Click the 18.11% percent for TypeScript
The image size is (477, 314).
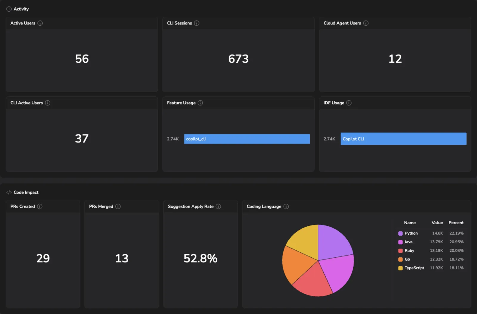(x=456, y=268)
